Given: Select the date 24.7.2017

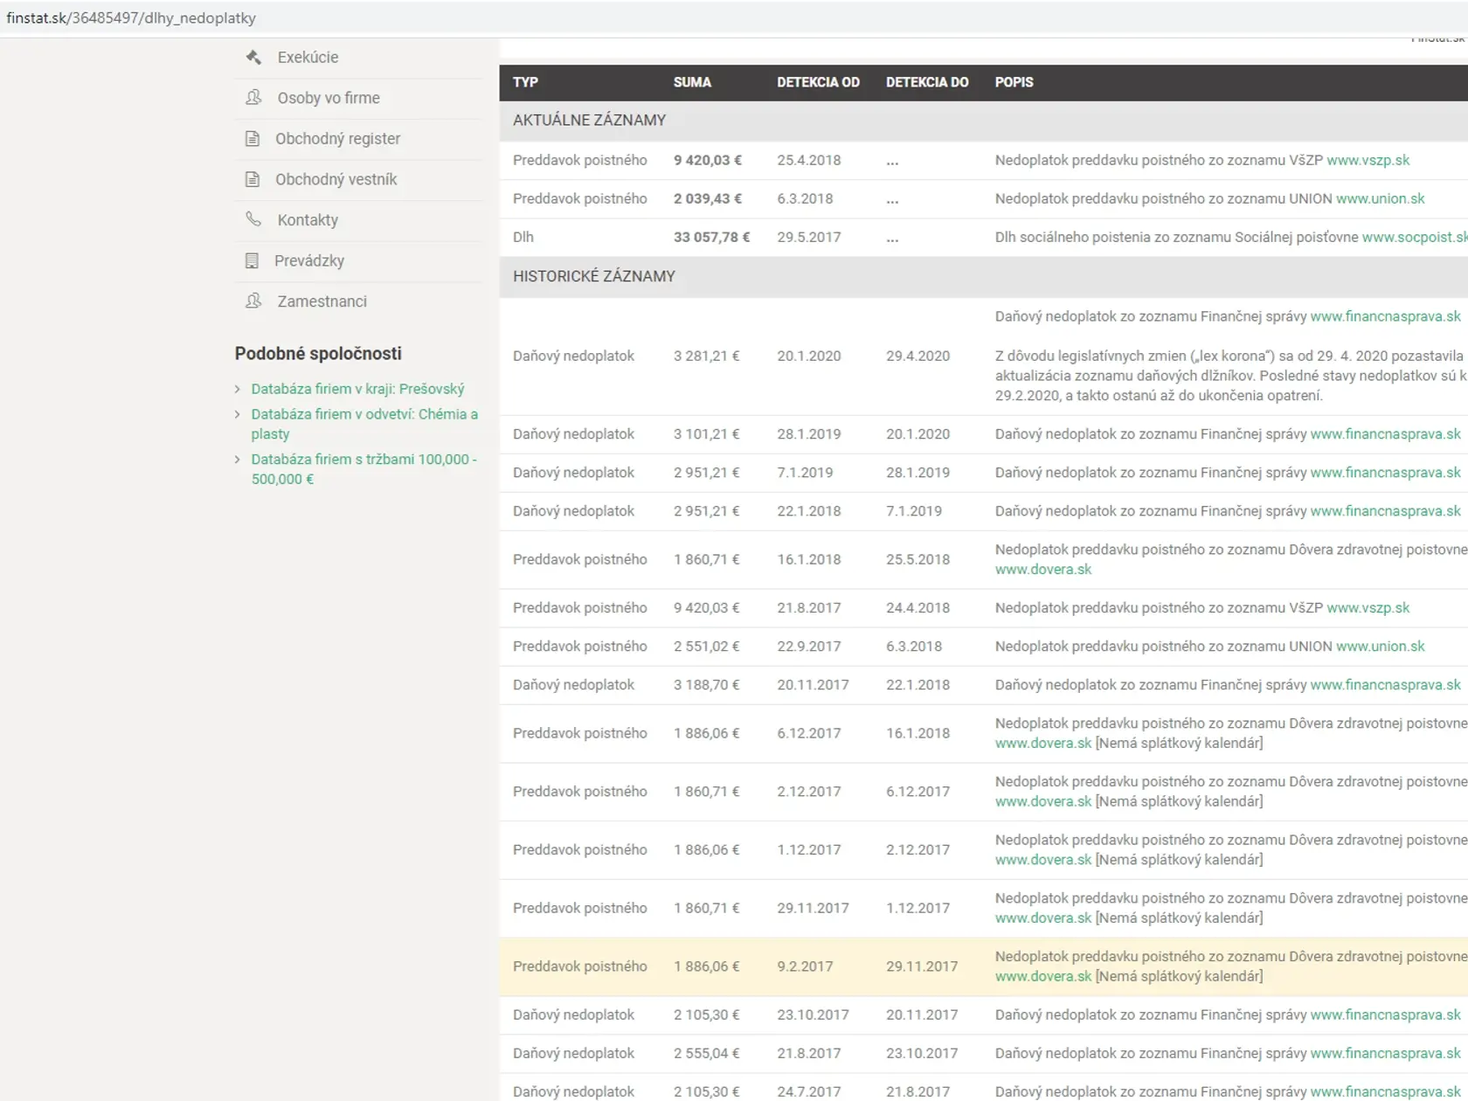Looking at the screenshot, I should coord(808,1091).
